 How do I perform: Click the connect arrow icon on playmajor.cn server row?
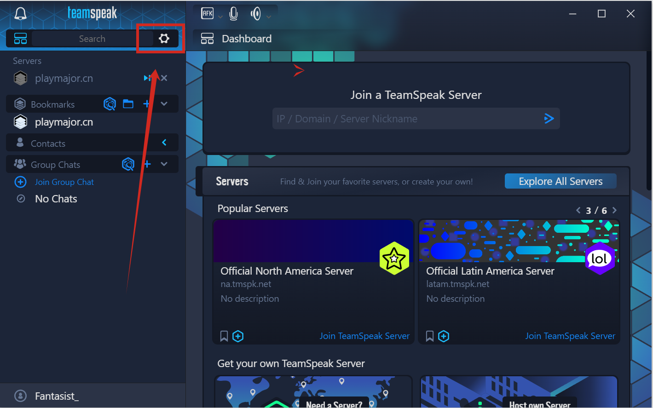[x=147, y=78]
